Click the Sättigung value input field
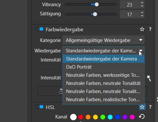The width and height of the screenshot is (158, 122). 130,14
